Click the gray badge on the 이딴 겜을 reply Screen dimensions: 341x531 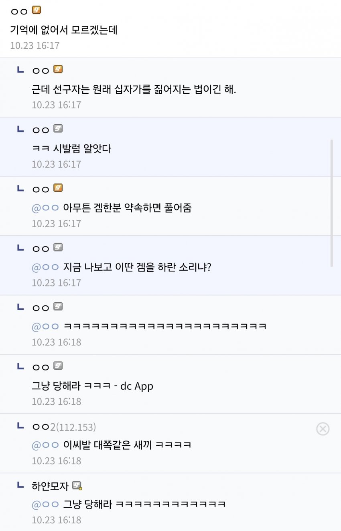click(x=58, y=247)
